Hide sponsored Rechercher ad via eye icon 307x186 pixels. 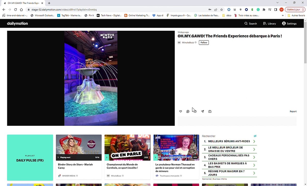point(255,136)
